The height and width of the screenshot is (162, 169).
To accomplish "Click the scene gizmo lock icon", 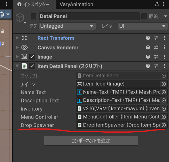I will [3, 31].
